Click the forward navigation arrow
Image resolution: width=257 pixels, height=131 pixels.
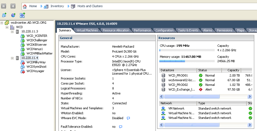tap(13, 6)
